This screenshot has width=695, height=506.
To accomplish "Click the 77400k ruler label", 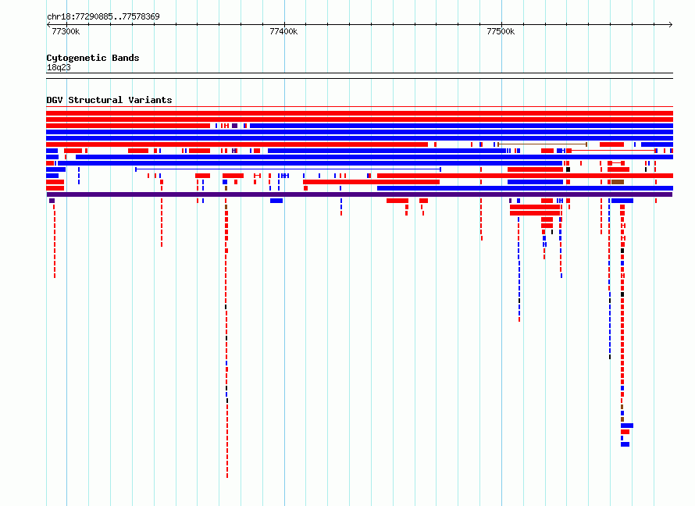I will coord(283,31).
